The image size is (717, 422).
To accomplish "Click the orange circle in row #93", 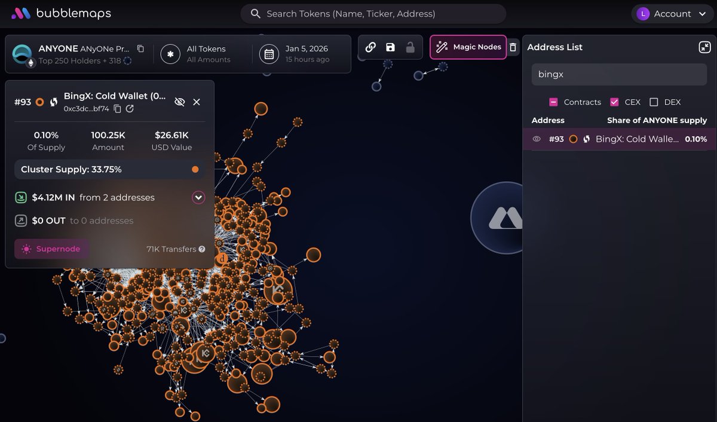I will (x=573, y=139).
